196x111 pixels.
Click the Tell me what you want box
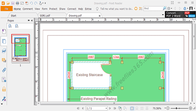[x=116, y=9]
